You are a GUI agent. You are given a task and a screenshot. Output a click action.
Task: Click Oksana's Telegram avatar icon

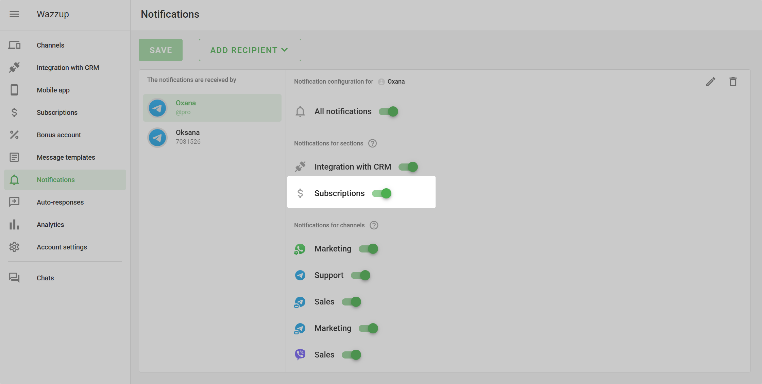click(x=157, y=138)
